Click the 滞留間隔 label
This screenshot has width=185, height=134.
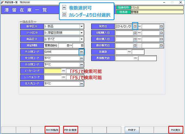point(32,45)
